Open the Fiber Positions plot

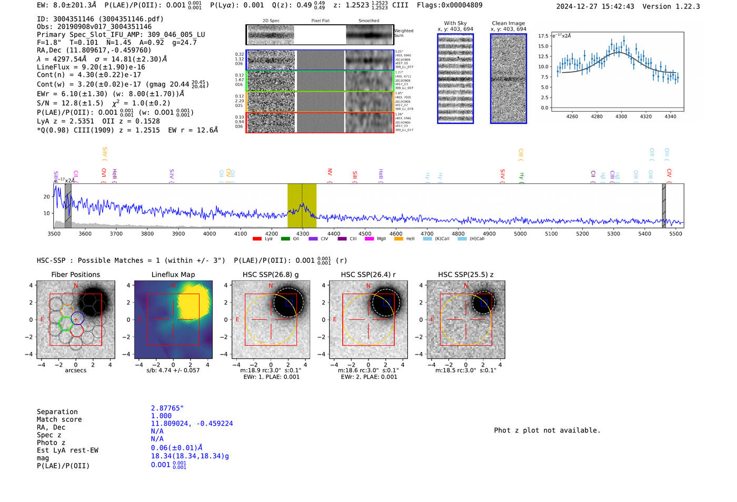(76, 320)
